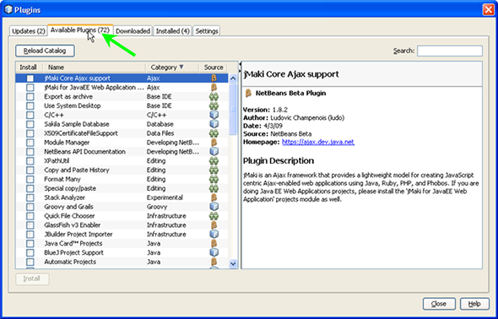Check the GlassFish v3 Enabler checkbox
This screenshot has height=319, width=498.
click(x=30, y=225)
